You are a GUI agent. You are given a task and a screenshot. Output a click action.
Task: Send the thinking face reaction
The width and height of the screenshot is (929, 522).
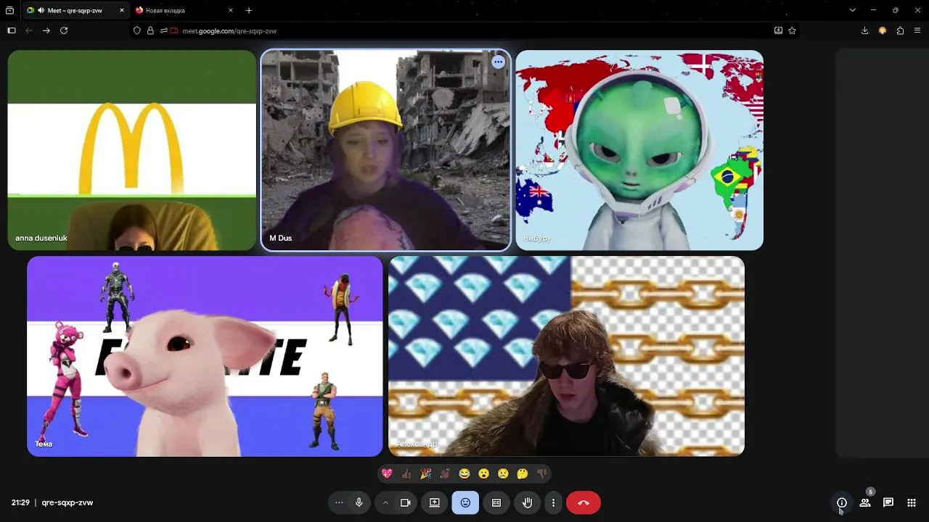point(523,473)
